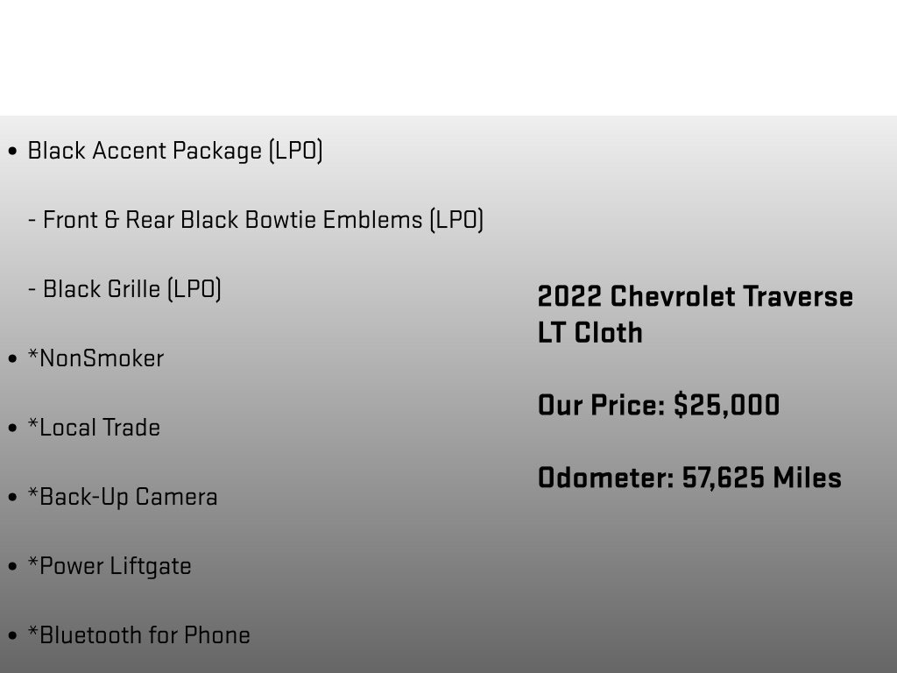The image size is (897, 673).
Task: Select the *Back-Up Camera list item
Action: [x=123, y=498]
